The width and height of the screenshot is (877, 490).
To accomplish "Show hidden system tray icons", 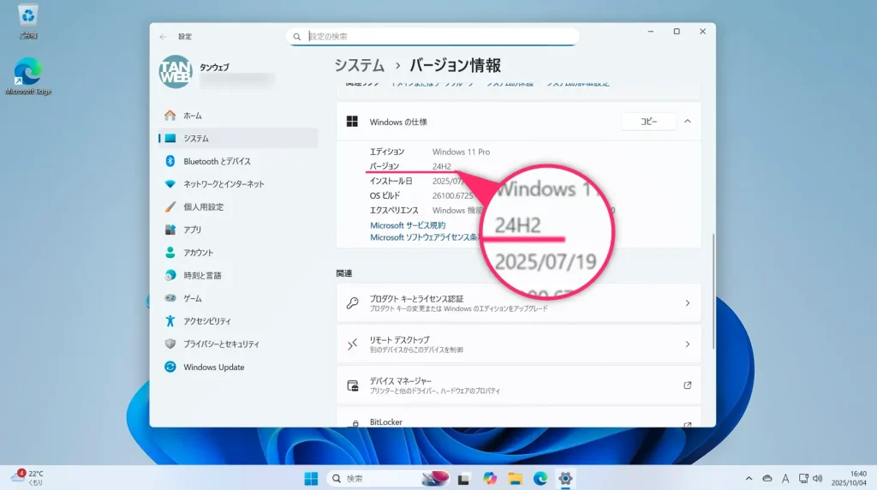I will [x=749, y=478].
